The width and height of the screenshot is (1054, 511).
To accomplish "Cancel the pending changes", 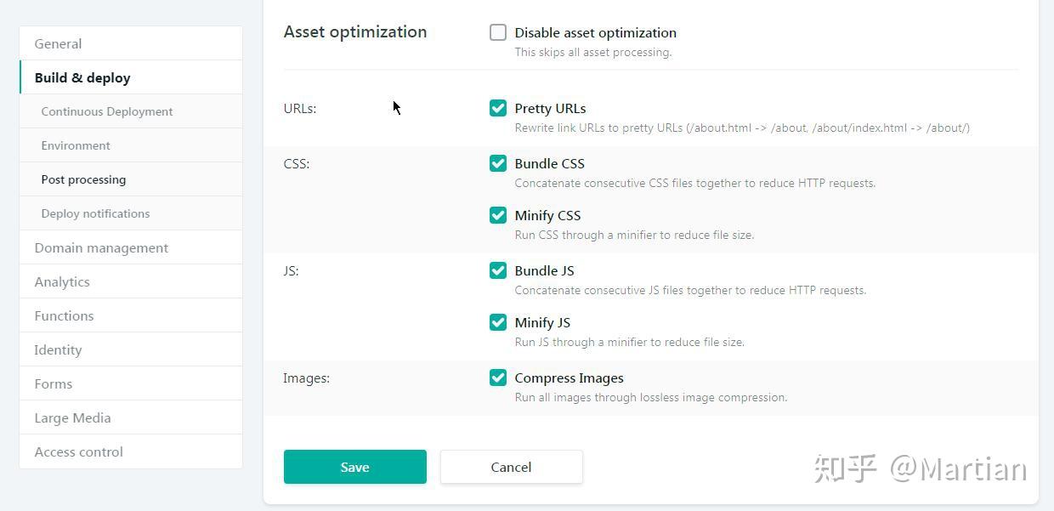I will click(511, 467).
